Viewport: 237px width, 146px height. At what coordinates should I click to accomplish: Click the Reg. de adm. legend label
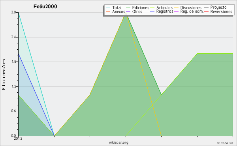(192, 11)
